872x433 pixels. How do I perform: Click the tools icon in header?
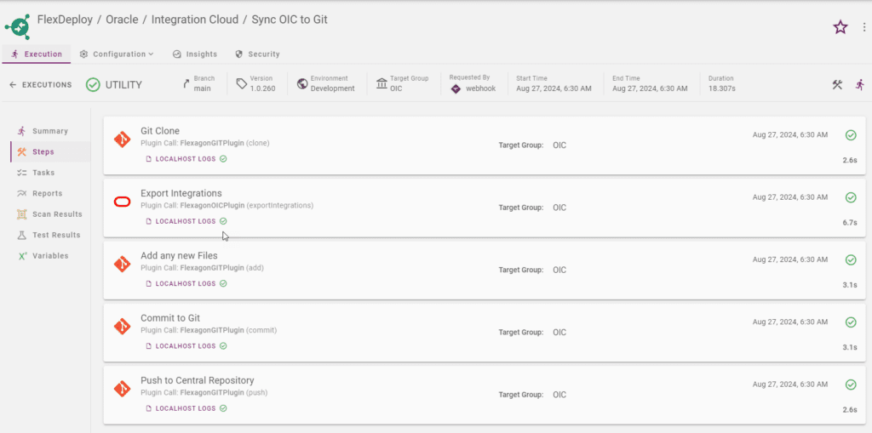tap(837, 84)
